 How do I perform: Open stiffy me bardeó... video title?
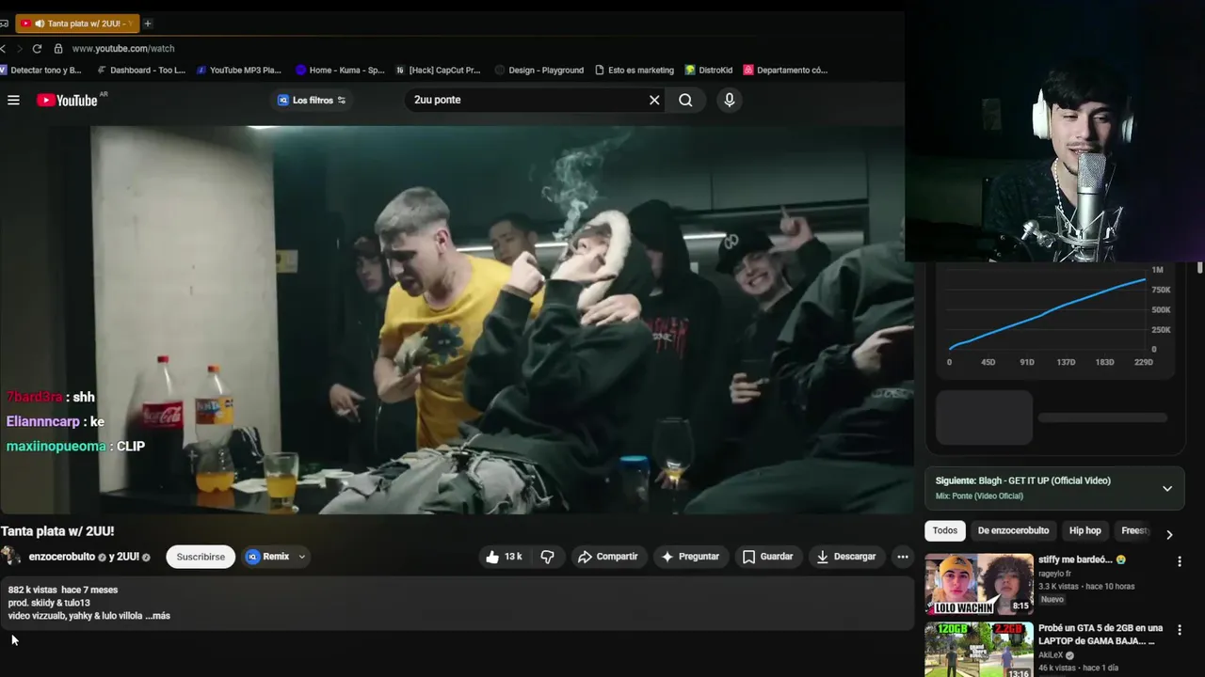1082,559
